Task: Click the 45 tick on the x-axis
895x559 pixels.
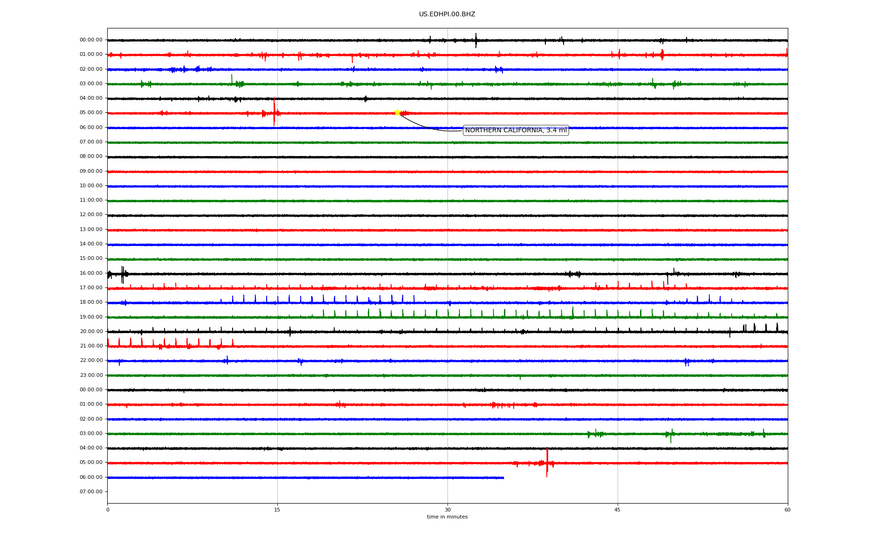Action: point(618,510)
